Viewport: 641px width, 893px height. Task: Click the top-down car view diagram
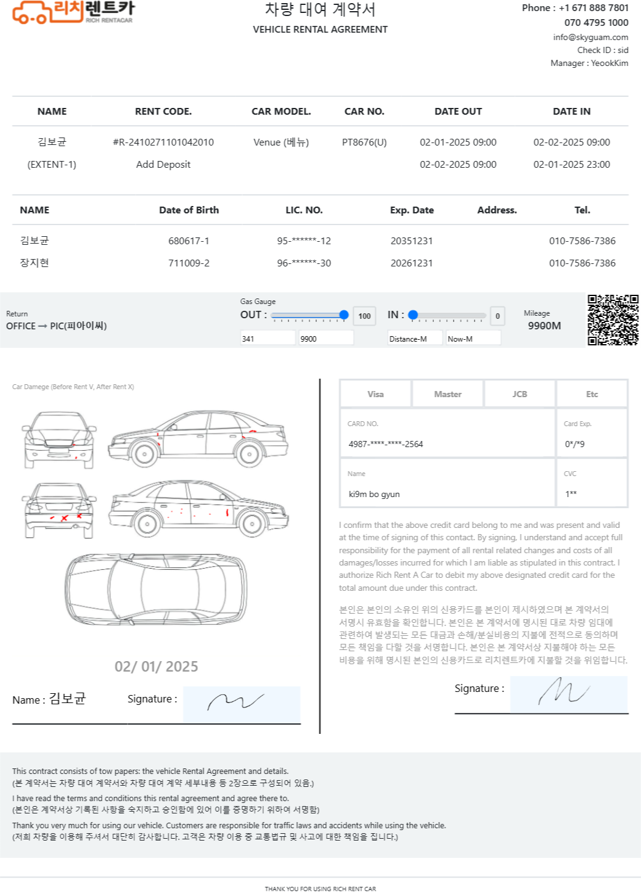pyautogui.click(x=156, y=590)
